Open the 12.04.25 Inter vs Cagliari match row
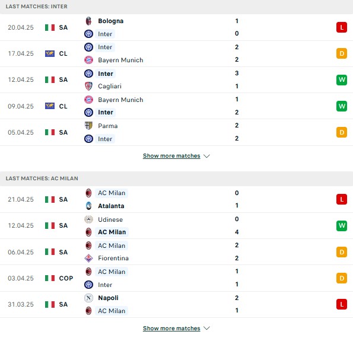The image size is (353, 338). [x=177, y=79]
